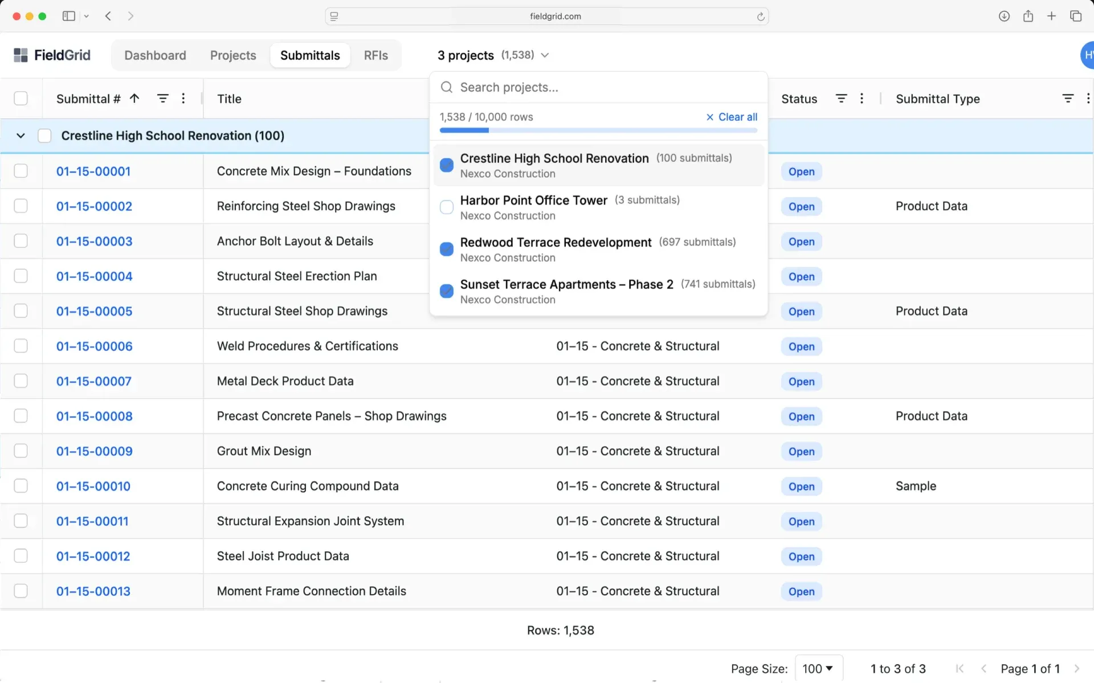
Task: Check the Harbor Point Office Tower project checkbox
Action: (x=447, y=207)
